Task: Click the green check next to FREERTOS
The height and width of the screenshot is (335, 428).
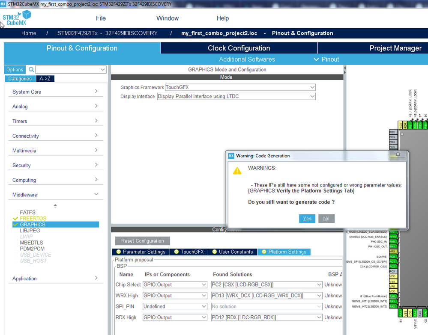Action: [15, 219]
